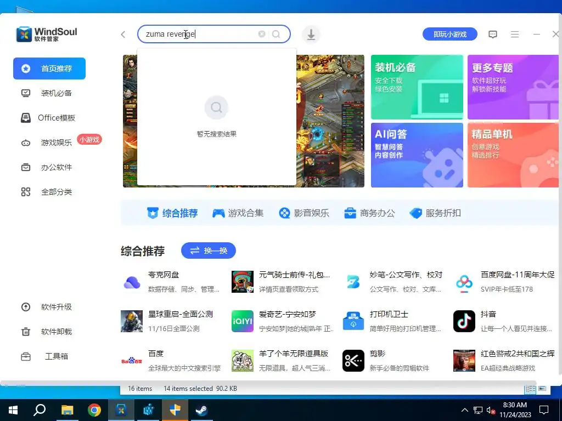The width and height of the screenshot is (562, 421).
Task: Click 夸克网盘 title text
Action: (x=164, y=275)
